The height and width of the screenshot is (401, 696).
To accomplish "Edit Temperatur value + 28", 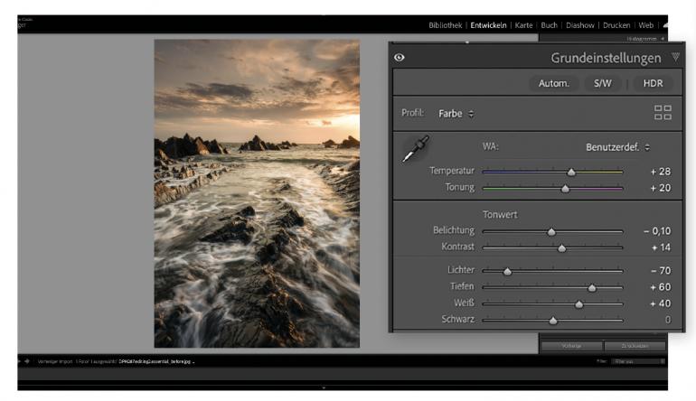I will coord(661,172).
